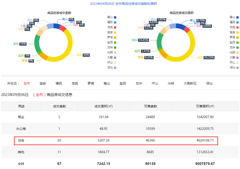Hide 光明 series via 成交套数 legend

click(x=115, y=52)
